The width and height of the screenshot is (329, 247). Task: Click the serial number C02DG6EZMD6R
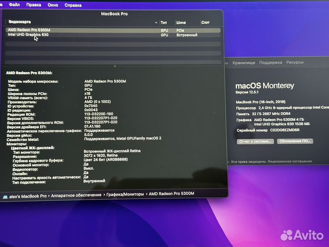[285, 130]
